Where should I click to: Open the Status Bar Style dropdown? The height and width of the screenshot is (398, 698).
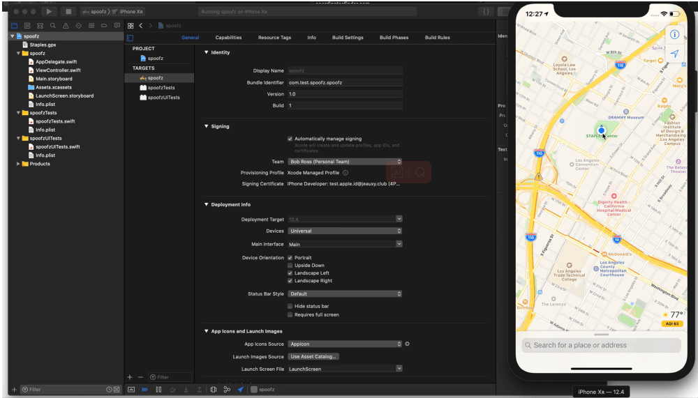(345, 293)
